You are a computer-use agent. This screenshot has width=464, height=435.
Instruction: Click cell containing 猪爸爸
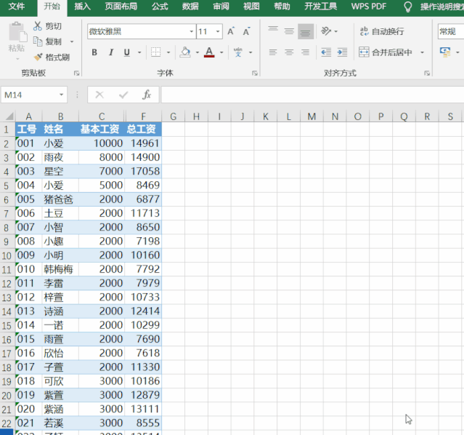(60, 199)
